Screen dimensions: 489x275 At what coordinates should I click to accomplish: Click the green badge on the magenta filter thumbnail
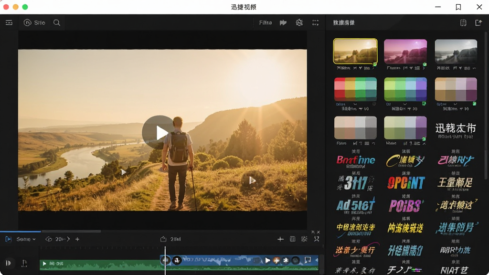tap(425, 65)
